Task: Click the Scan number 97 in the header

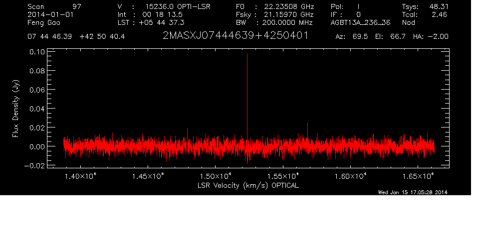Action: pyautogui.click(x=76, y=7)
